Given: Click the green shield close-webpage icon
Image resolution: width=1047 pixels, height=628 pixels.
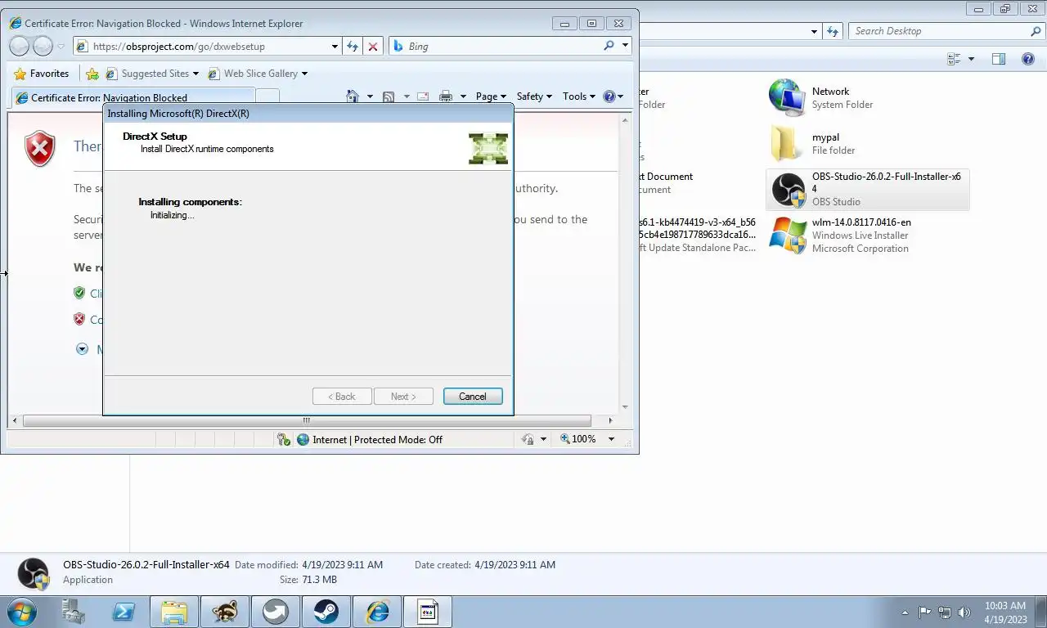Looking at the screenshot, I should pos(79,293).
